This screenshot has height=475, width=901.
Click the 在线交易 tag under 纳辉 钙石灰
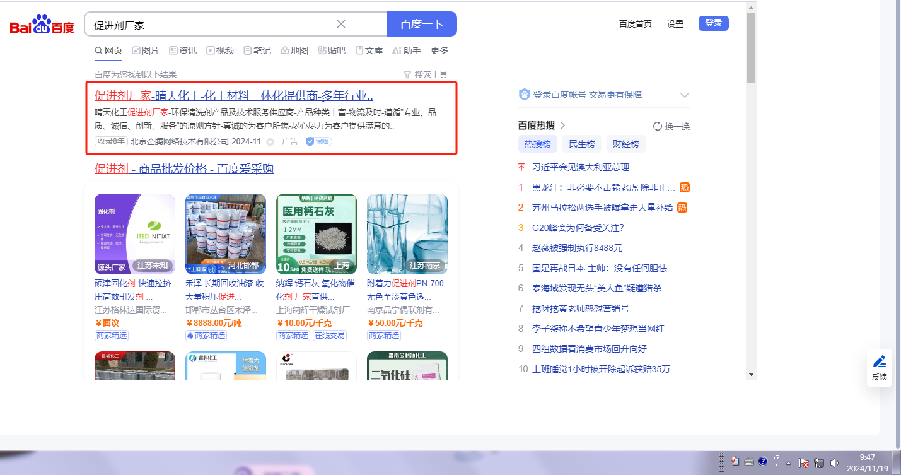coord(330,336)
